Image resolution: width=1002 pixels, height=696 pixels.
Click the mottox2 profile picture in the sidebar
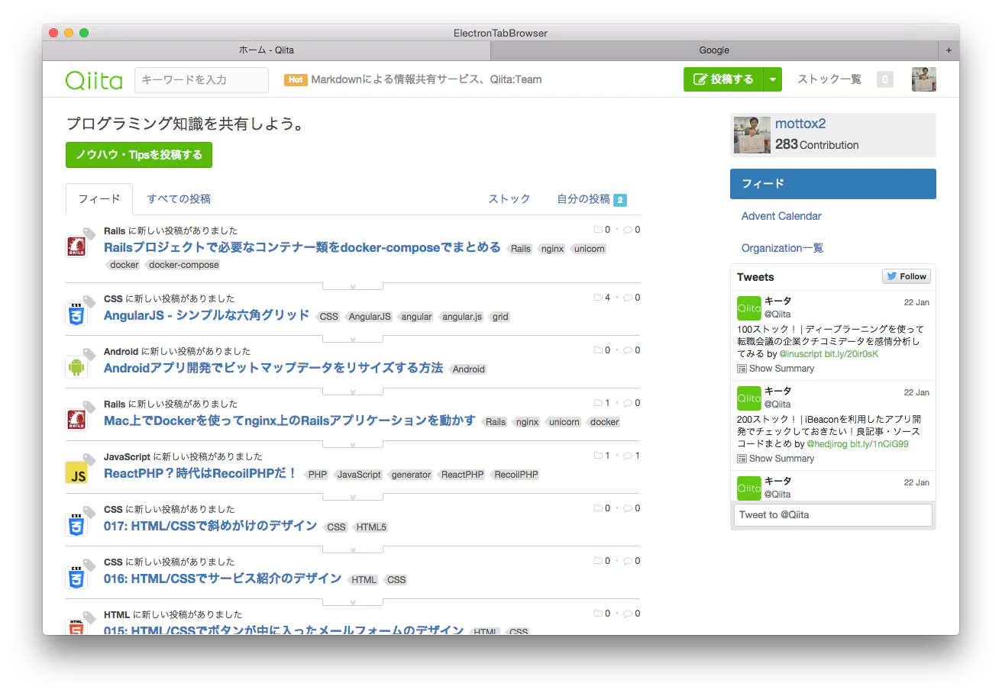pyautogui.click(x=752, y=135)
